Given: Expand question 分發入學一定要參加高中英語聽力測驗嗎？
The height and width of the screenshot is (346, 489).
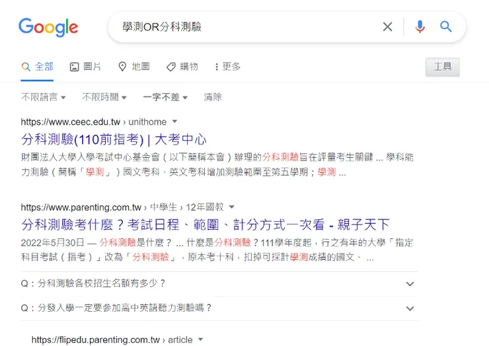Looking at the screenshot, I should tap(219, 308).
